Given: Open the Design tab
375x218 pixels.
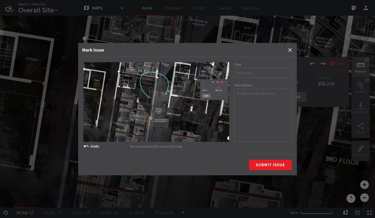Looking at the screenshot, I should 199,8.
